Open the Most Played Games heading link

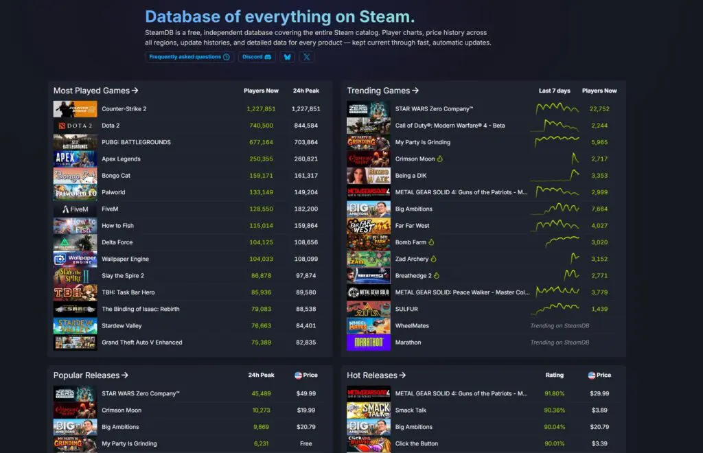point(95,91)
